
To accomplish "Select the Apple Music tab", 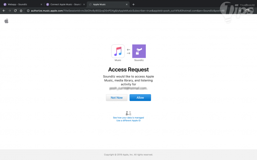I will (x=108, y=5).
